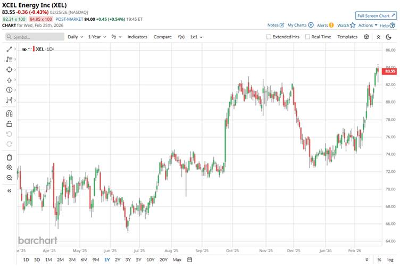Select the 3M range tab
Viewport: 400px width, 267px height.
tap(72, 260)
